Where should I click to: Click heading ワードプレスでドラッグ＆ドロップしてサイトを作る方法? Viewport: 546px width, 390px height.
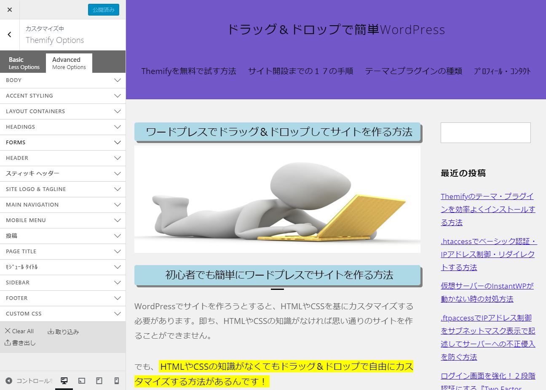click(x=278, y=132)
